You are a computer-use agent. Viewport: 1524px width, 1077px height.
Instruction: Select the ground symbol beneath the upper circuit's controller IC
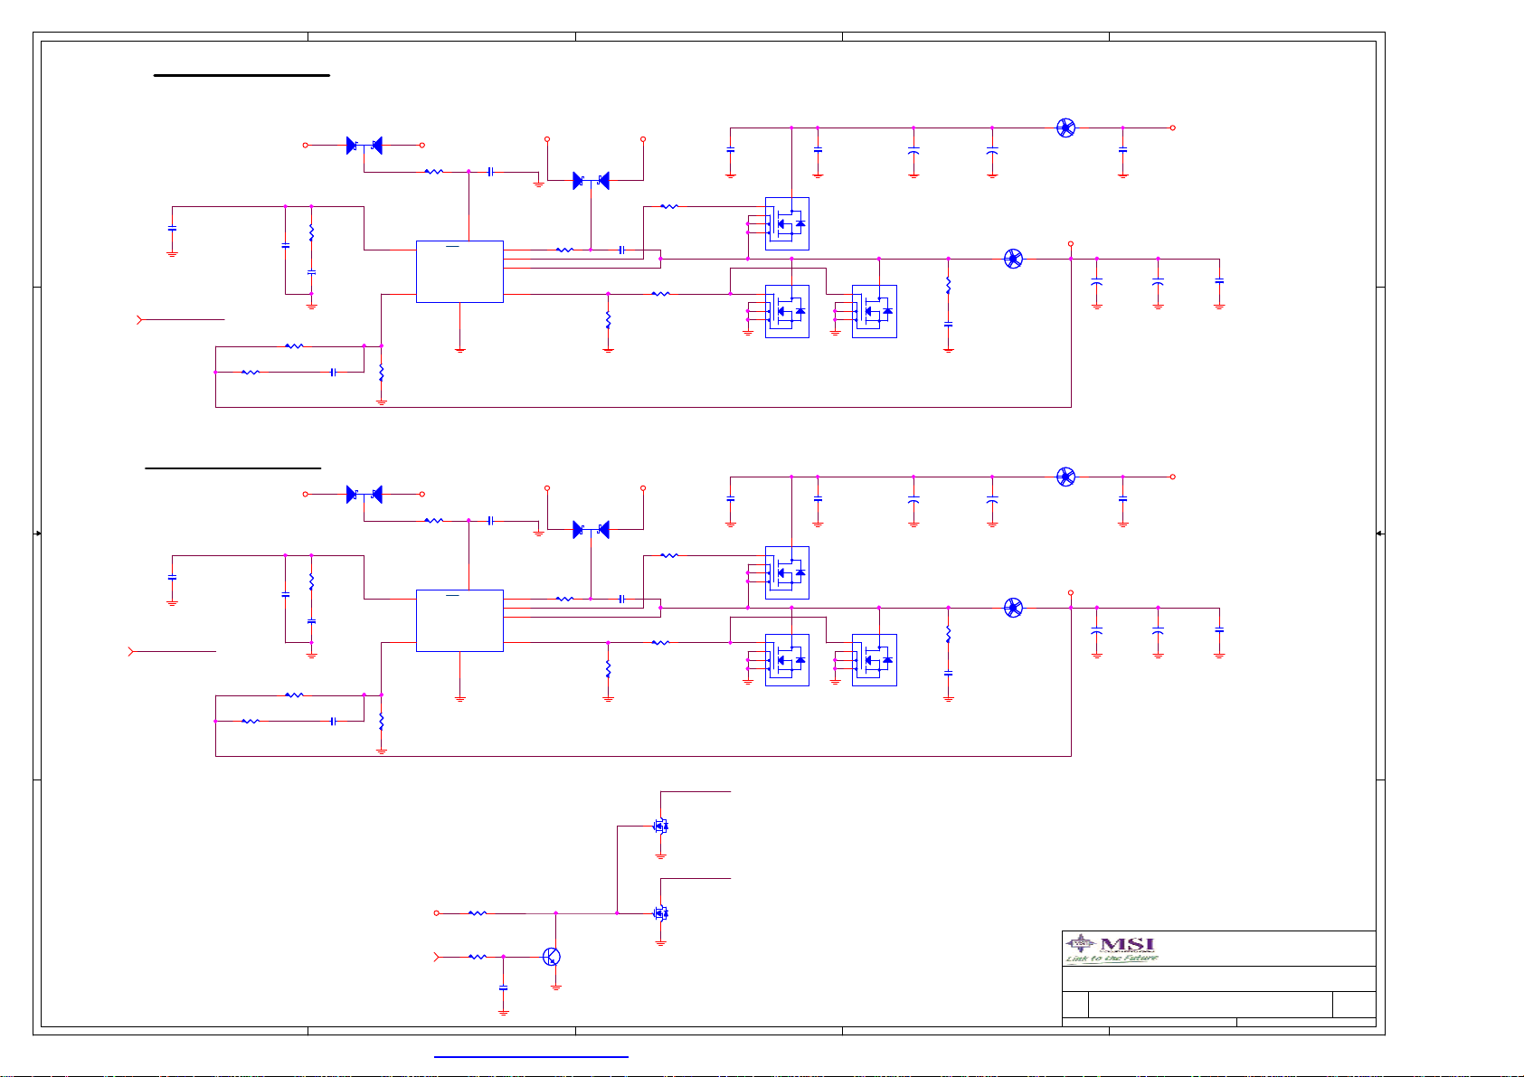coord(459,349)
